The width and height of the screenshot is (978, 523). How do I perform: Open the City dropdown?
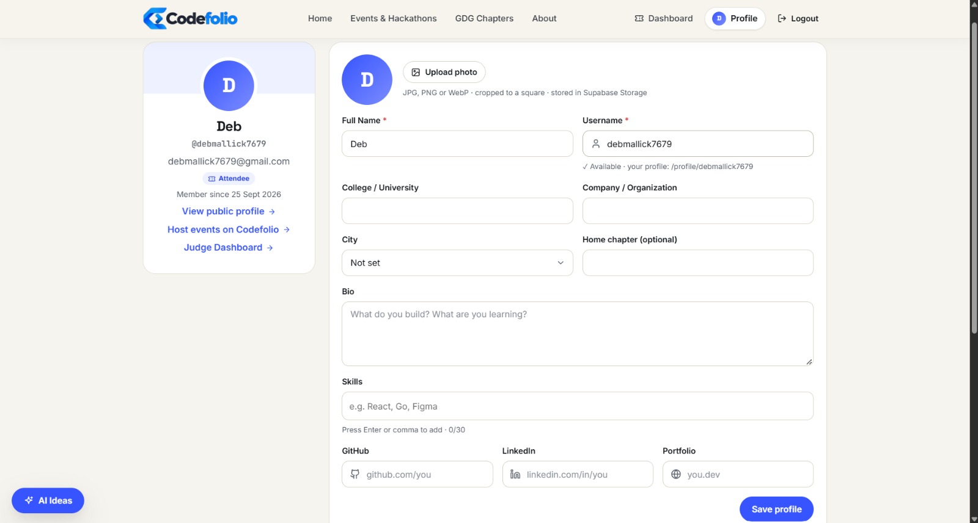457,263
